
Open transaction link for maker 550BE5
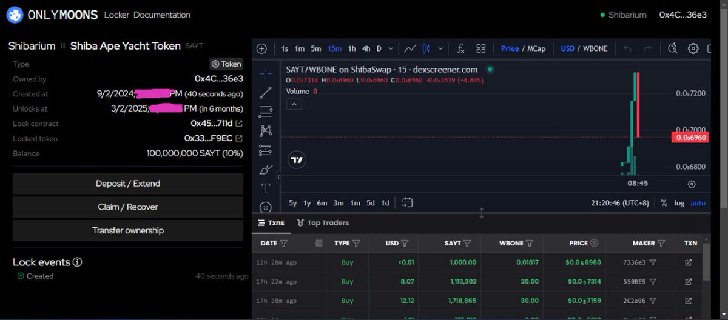tap(688, 282)
